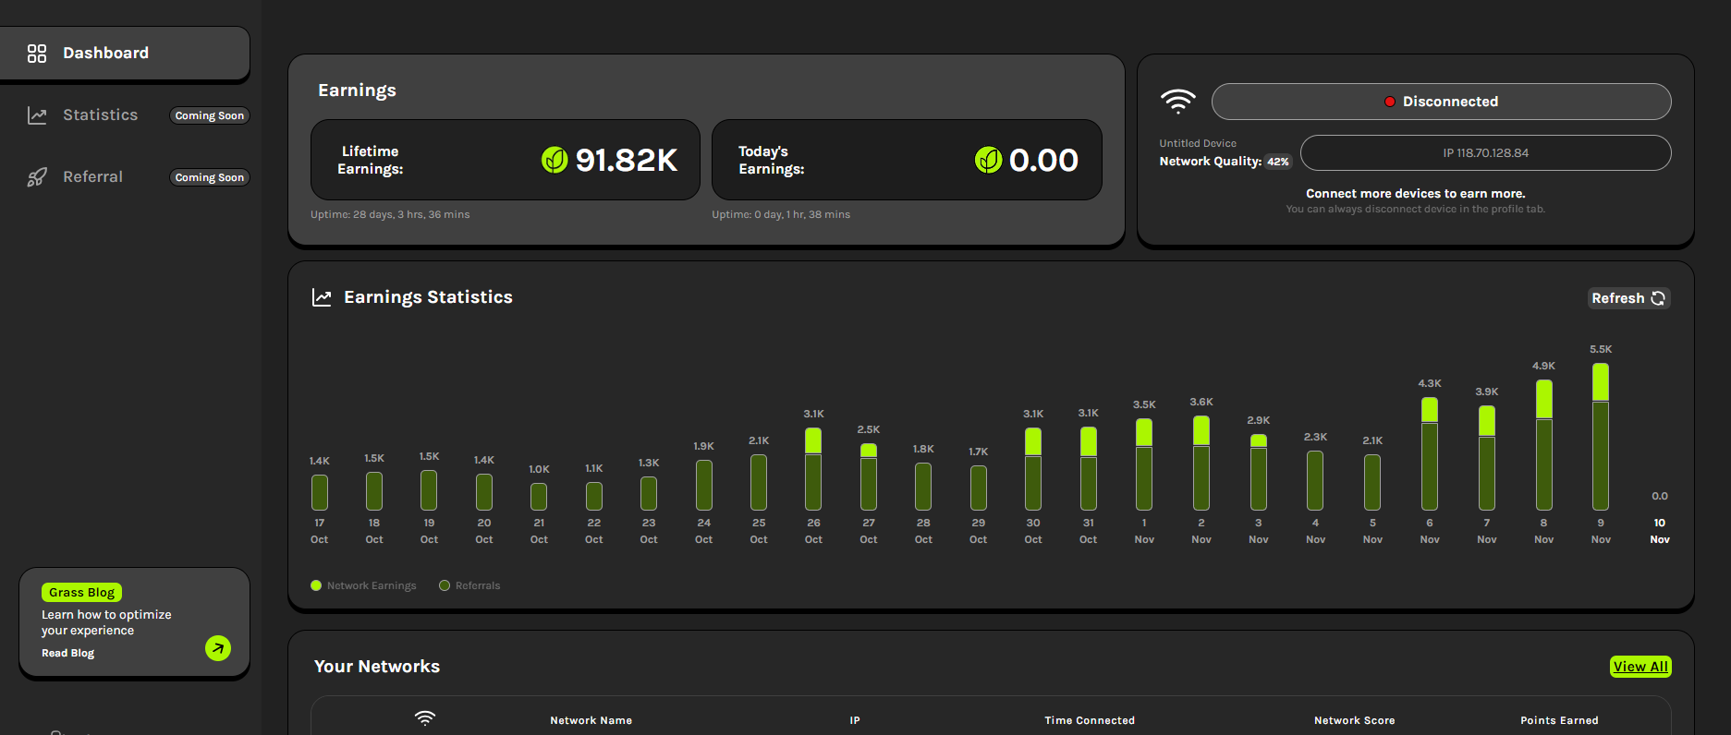The width and height of the screenshot is (1731, 735).
Task: Toggle Referrals legend item
Action: pos(469,585)
